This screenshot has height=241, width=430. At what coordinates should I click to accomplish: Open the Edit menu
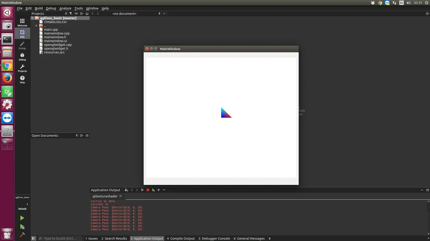point(29,8)
